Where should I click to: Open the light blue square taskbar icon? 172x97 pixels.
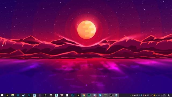pyautogui.click(x=35, y=95)
